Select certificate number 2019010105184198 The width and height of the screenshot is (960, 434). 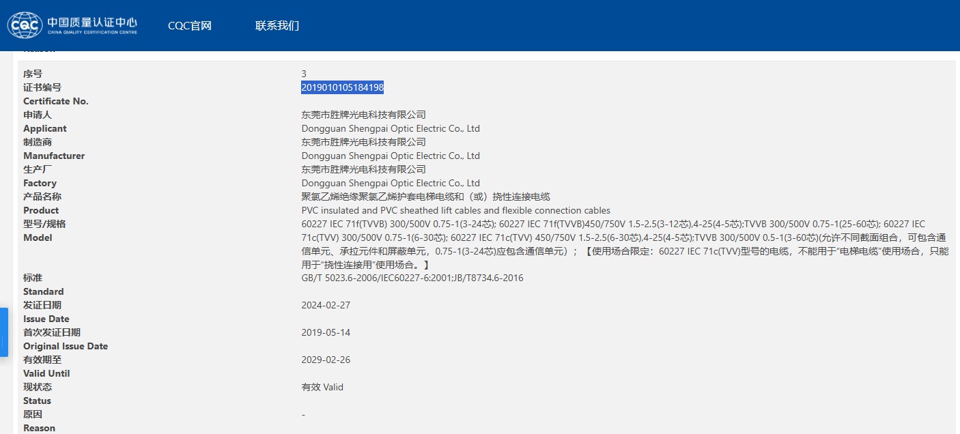tap(342, 87)
